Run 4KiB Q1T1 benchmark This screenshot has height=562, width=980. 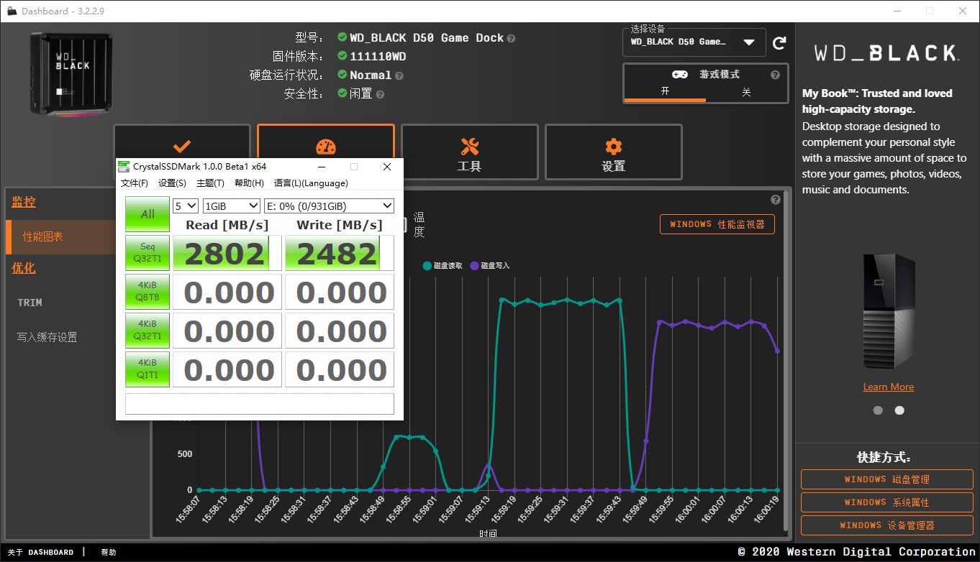click(x=148, y=369)
